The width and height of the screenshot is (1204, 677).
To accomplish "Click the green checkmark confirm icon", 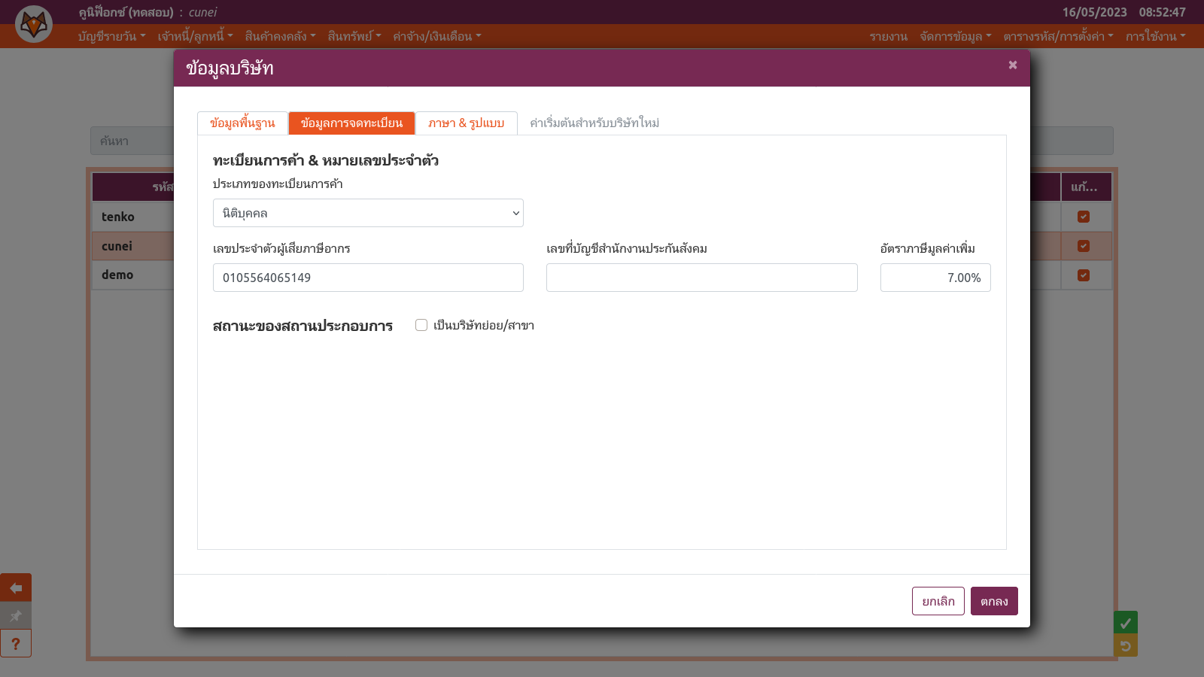I will (1125, 623).
